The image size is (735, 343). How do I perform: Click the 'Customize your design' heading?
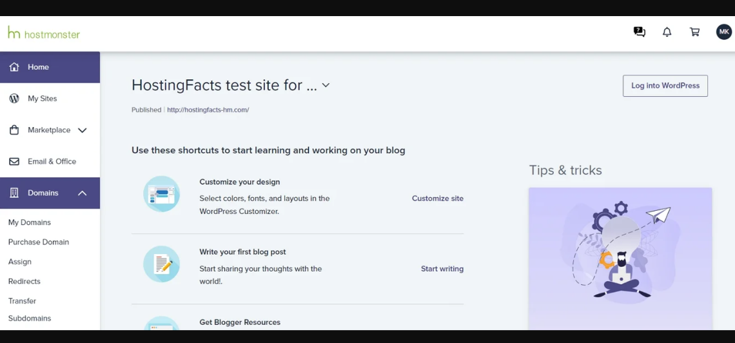tap(240, 182)
